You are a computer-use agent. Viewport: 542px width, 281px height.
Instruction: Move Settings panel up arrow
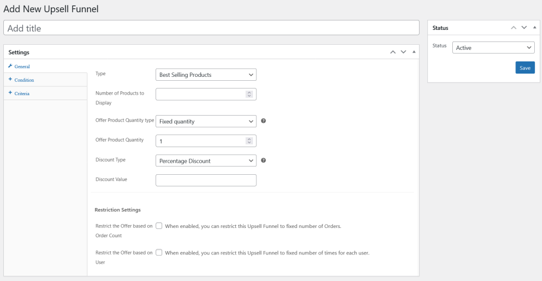[393, 52]
